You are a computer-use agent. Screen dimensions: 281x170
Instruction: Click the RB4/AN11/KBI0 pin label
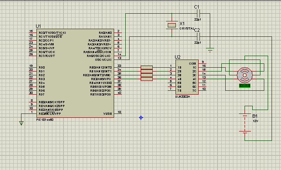point(100,83)
